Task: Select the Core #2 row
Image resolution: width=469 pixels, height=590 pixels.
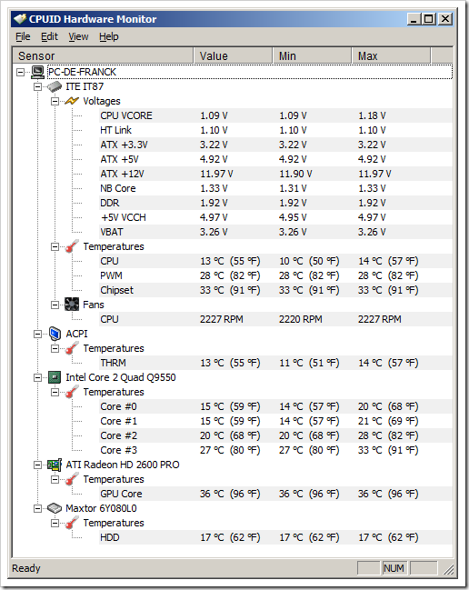Action: [x=275, y=435]
